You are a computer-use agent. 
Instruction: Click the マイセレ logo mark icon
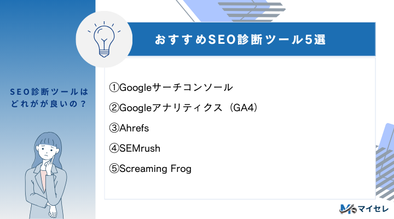click(346, 209)
